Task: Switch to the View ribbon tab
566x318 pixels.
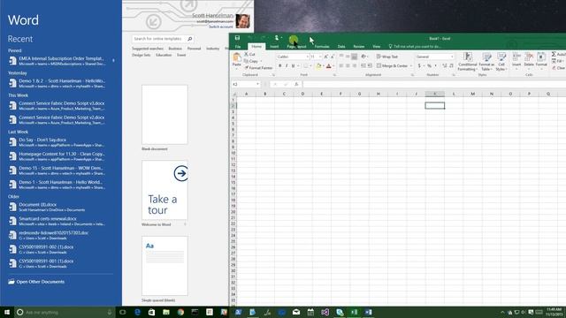Action: click(x=376, y=47)
